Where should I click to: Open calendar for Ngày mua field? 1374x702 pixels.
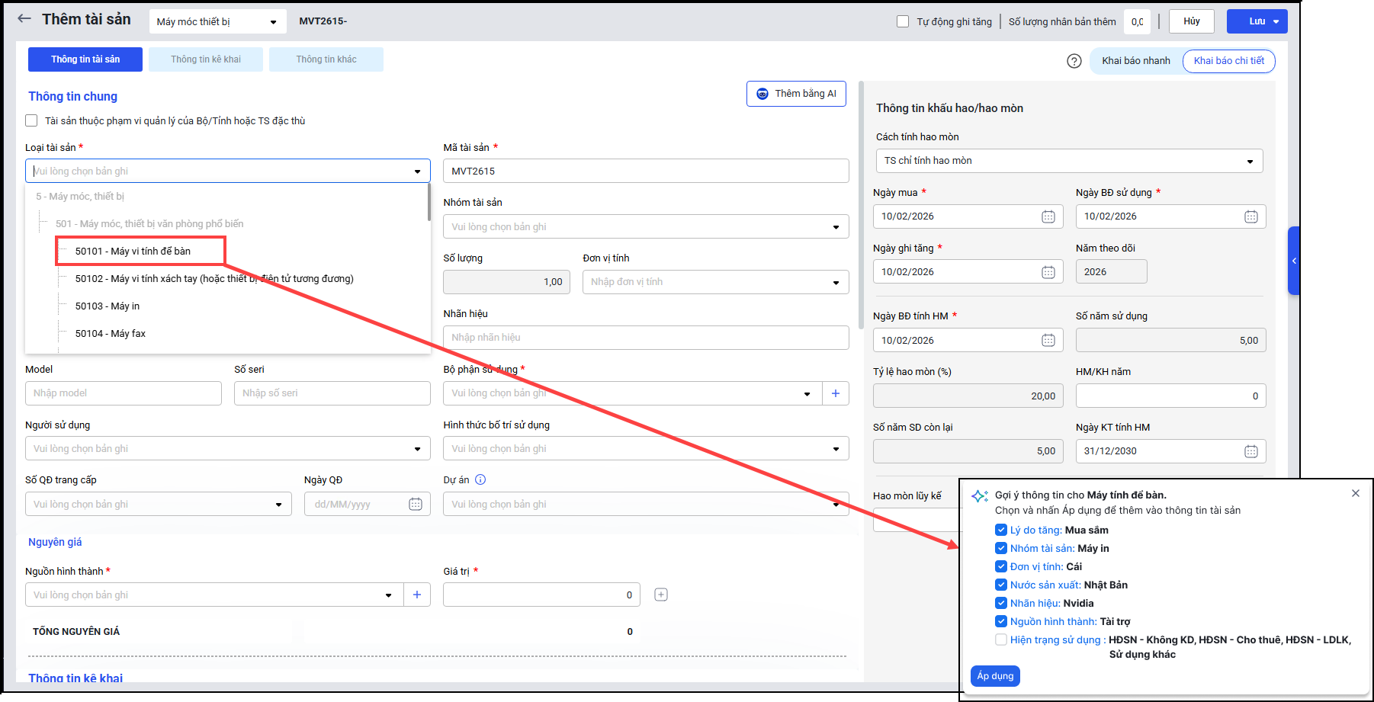coord(1048,216)
